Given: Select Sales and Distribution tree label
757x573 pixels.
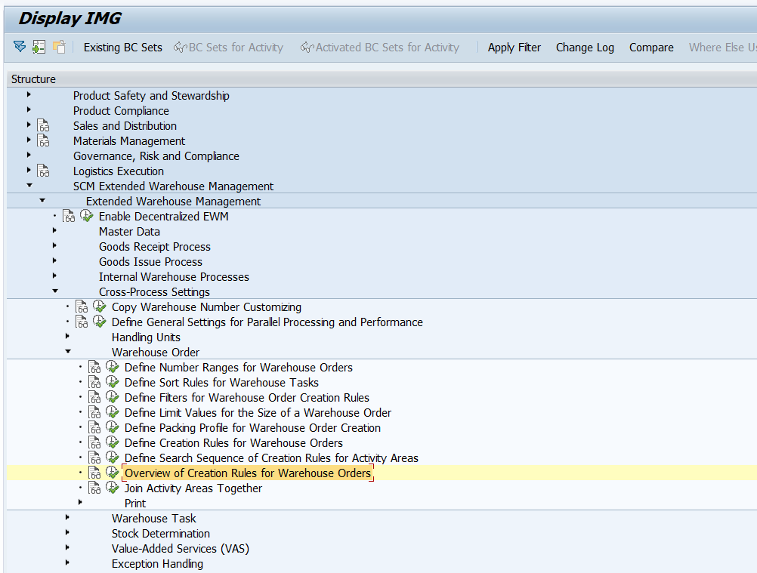Looking at the screenshot, I should 125,126.
